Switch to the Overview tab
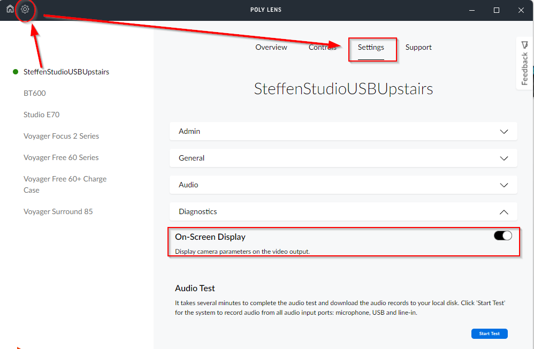Viewport: 534px width, 349px height. 271,47
